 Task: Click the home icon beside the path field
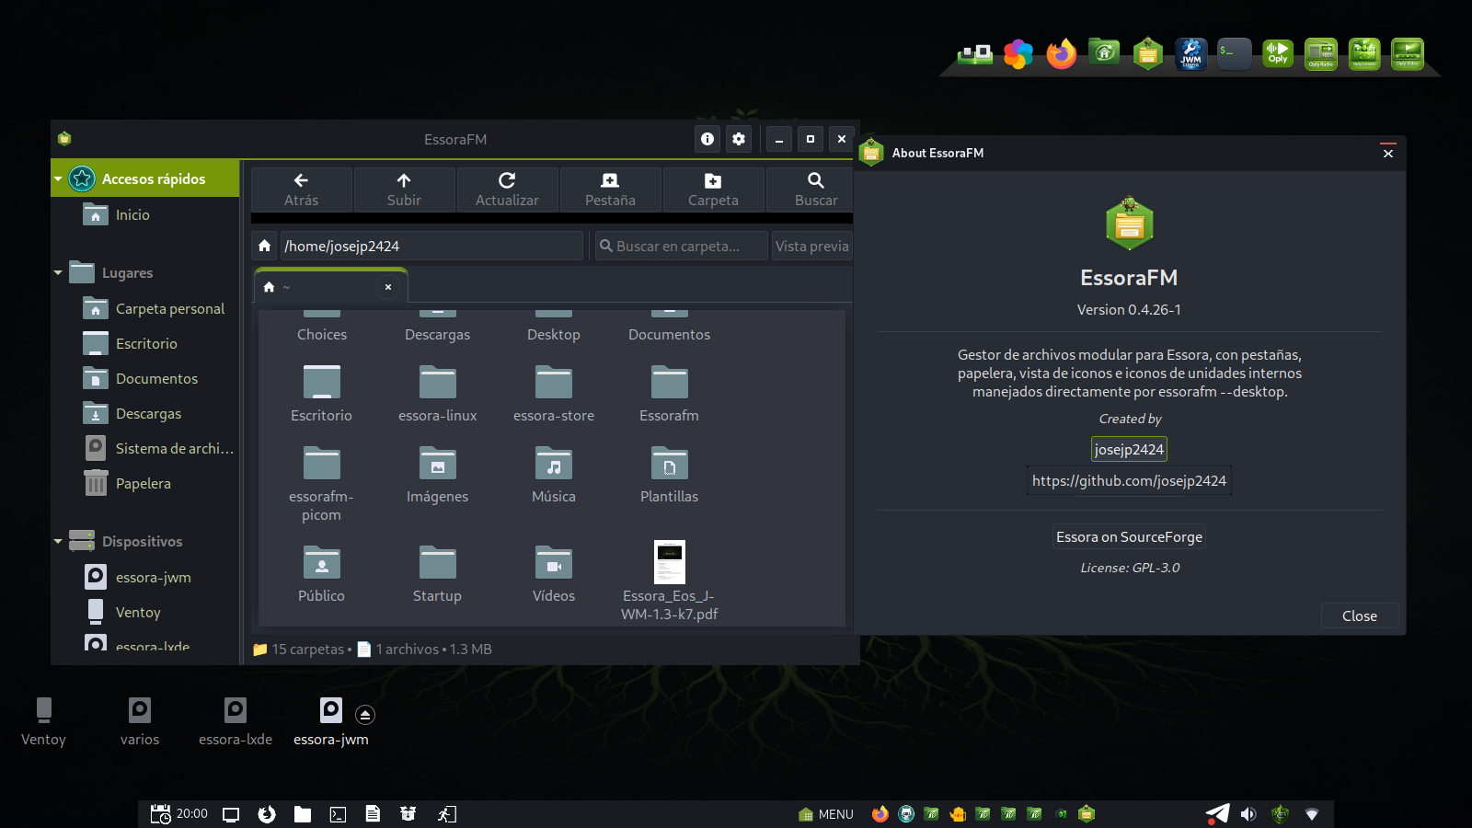(264, 246)
